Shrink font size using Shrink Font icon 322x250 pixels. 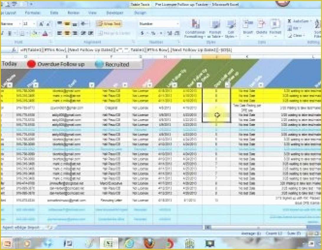coord(48,24)
